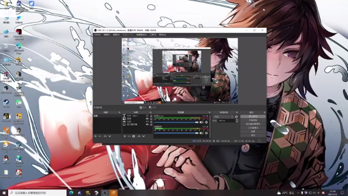The image size is (348, 196).
Task: Move source down in the Sources panel
Action: click(144, 136)
